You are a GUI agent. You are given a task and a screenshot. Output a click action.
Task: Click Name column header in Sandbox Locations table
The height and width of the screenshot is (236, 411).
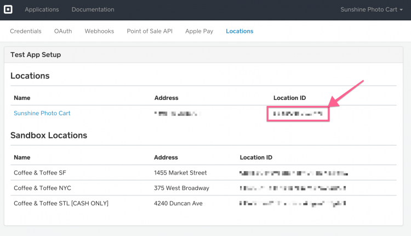click(22, 158)
